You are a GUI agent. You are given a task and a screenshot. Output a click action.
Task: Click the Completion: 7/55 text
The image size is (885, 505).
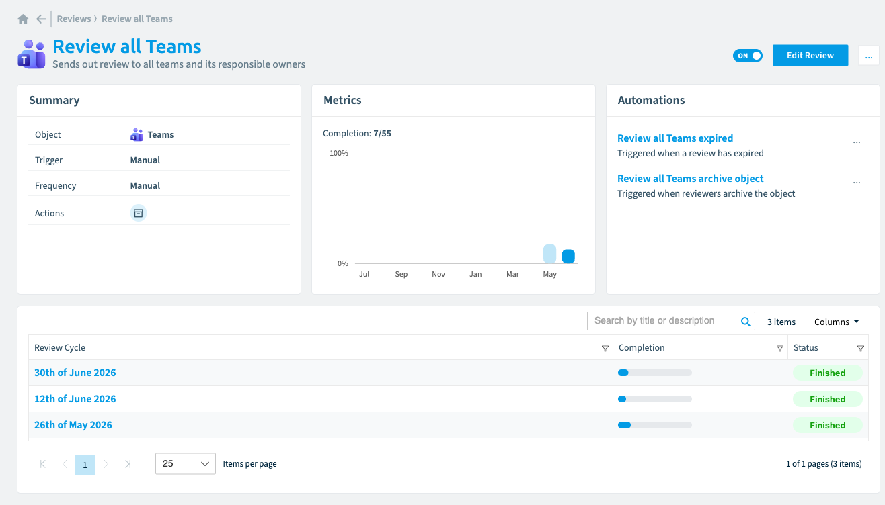pos(357,134)
